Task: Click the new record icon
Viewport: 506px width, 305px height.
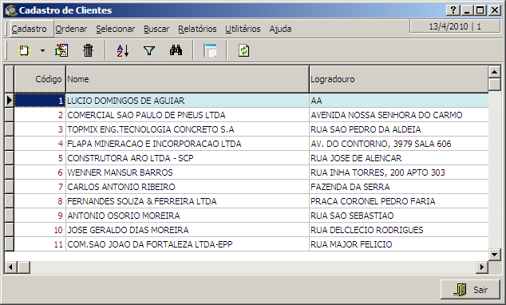Action: (x=24, y=50)
